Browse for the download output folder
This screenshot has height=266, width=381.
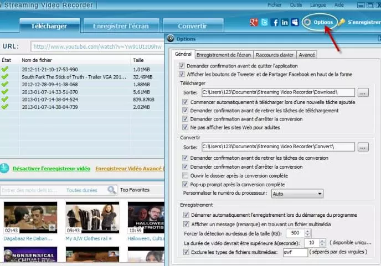pos(363,92)
